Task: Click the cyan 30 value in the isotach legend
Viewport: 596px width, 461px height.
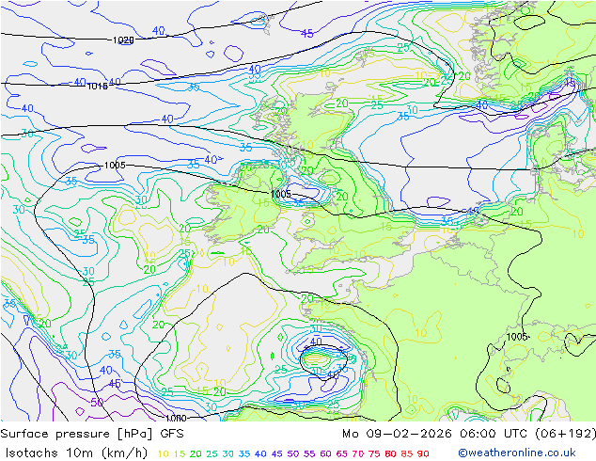Action: click(x=228, y=453)
